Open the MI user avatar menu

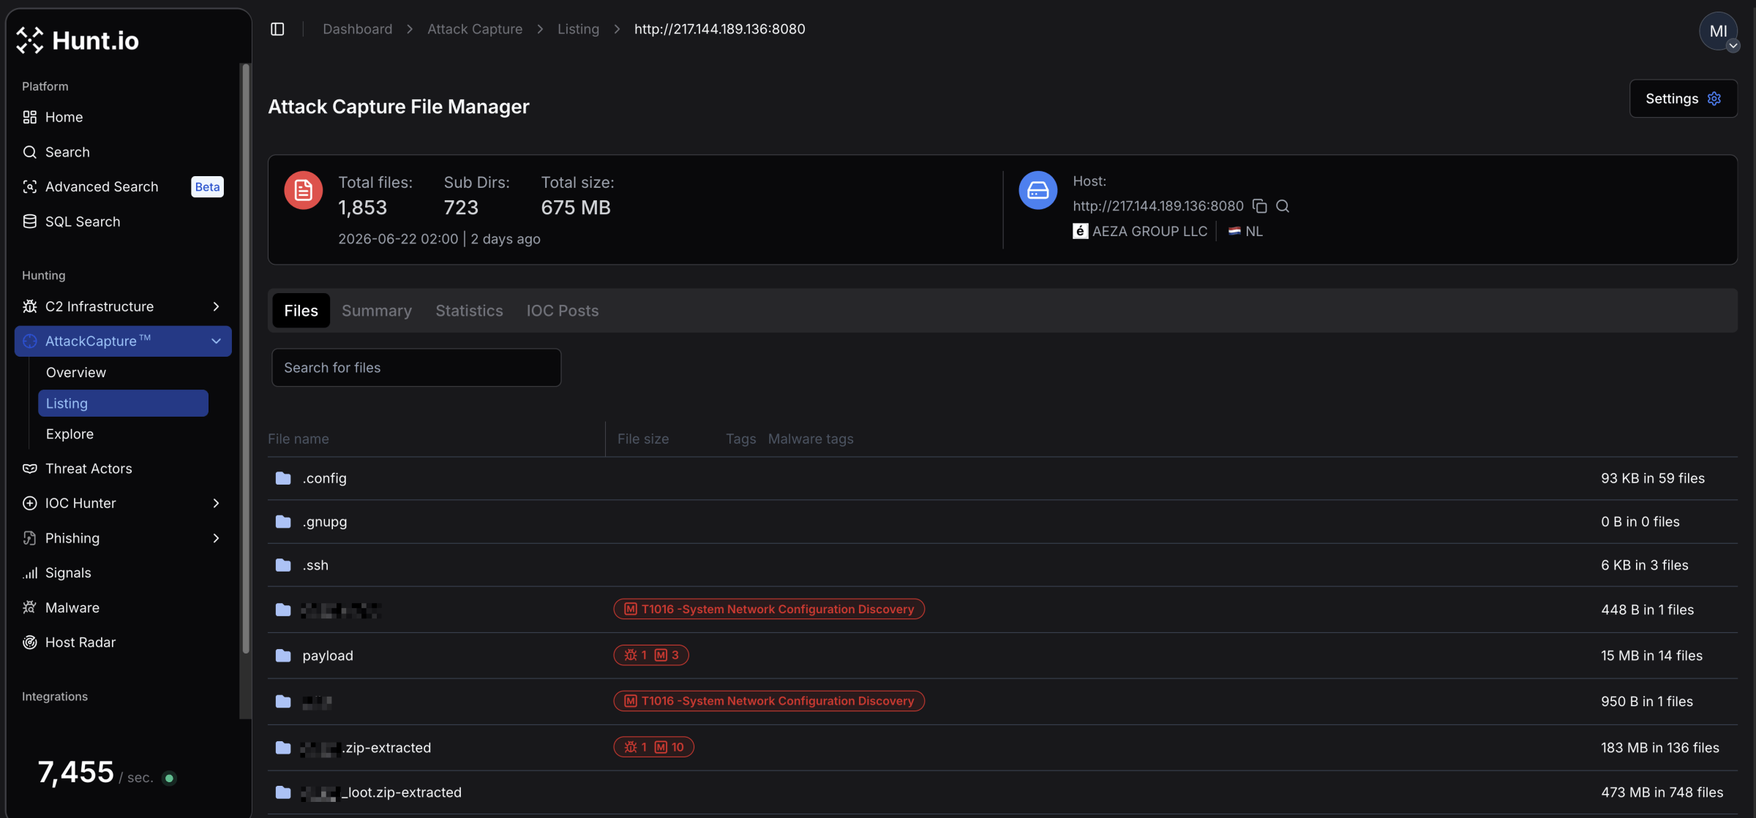coord(1718,31)
